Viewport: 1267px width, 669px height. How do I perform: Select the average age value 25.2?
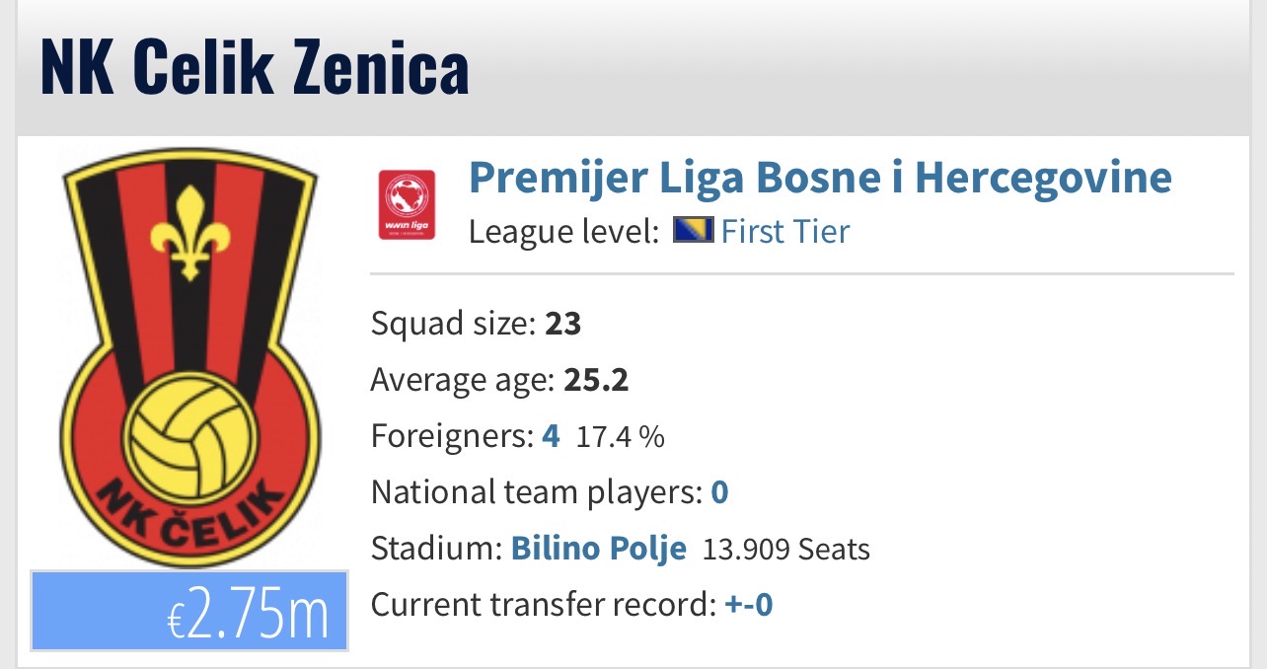596,380
